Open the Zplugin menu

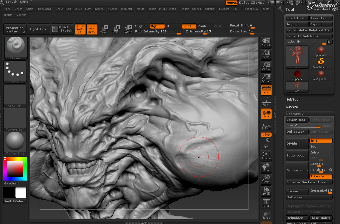pyautogui.click(x=8, y=15)
